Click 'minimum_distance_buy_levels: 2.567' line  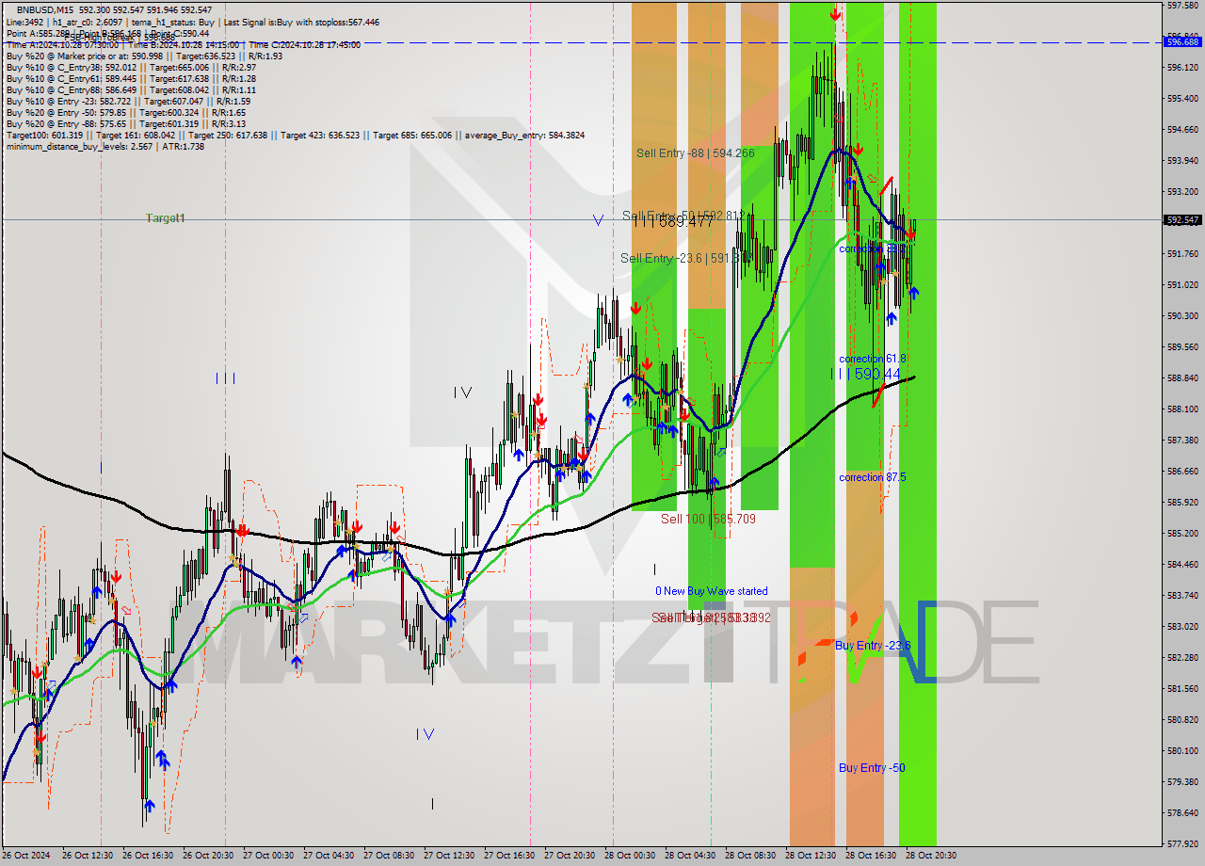click(104, 146)
